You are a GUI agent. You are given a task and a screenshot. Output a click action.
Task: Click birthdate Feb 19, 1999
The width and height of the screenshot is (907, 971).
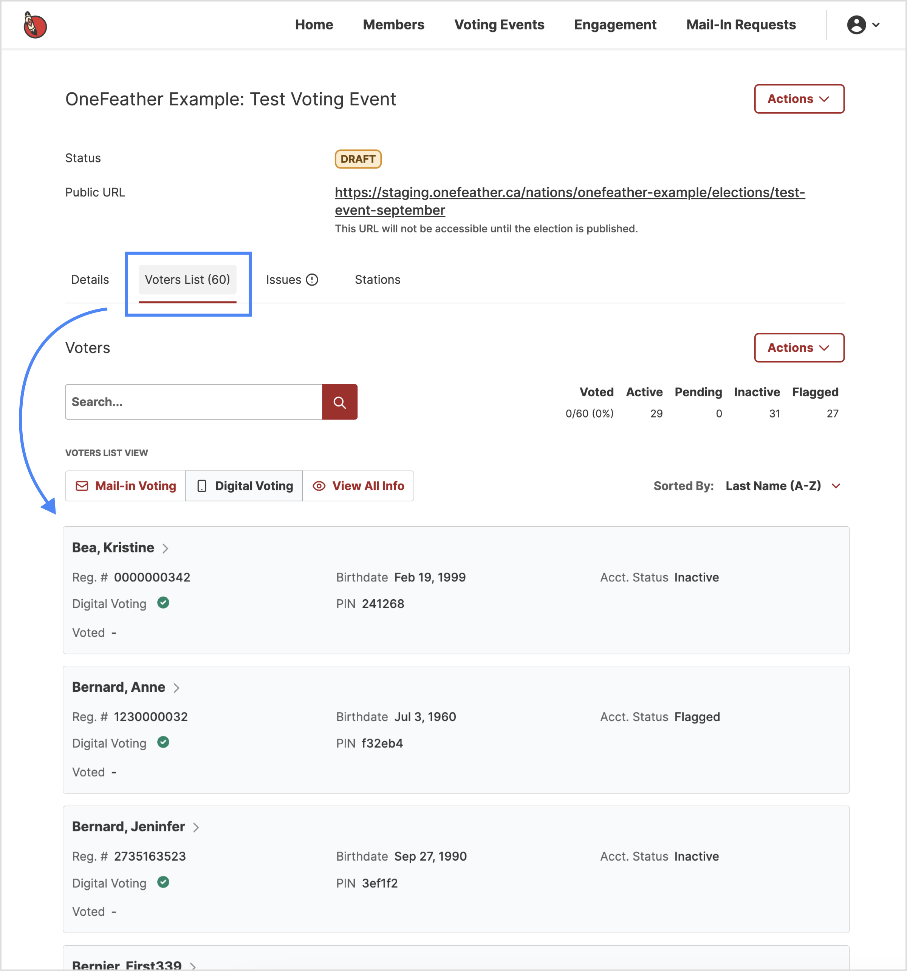[x=430, y=577]
